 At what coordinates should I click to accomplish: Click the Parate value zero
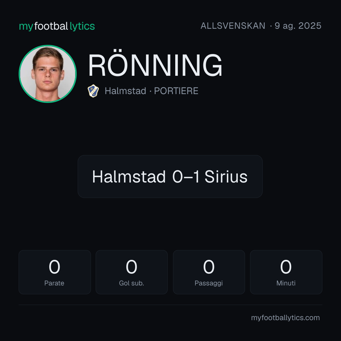[54, 266]
